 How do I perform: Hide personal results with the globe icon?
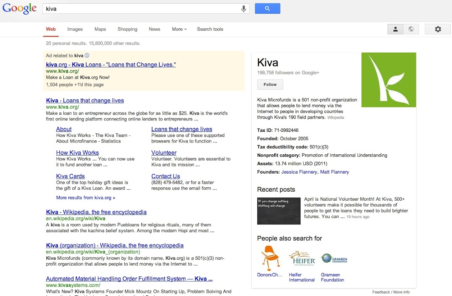pyautogui.click(x=411, y=29)
